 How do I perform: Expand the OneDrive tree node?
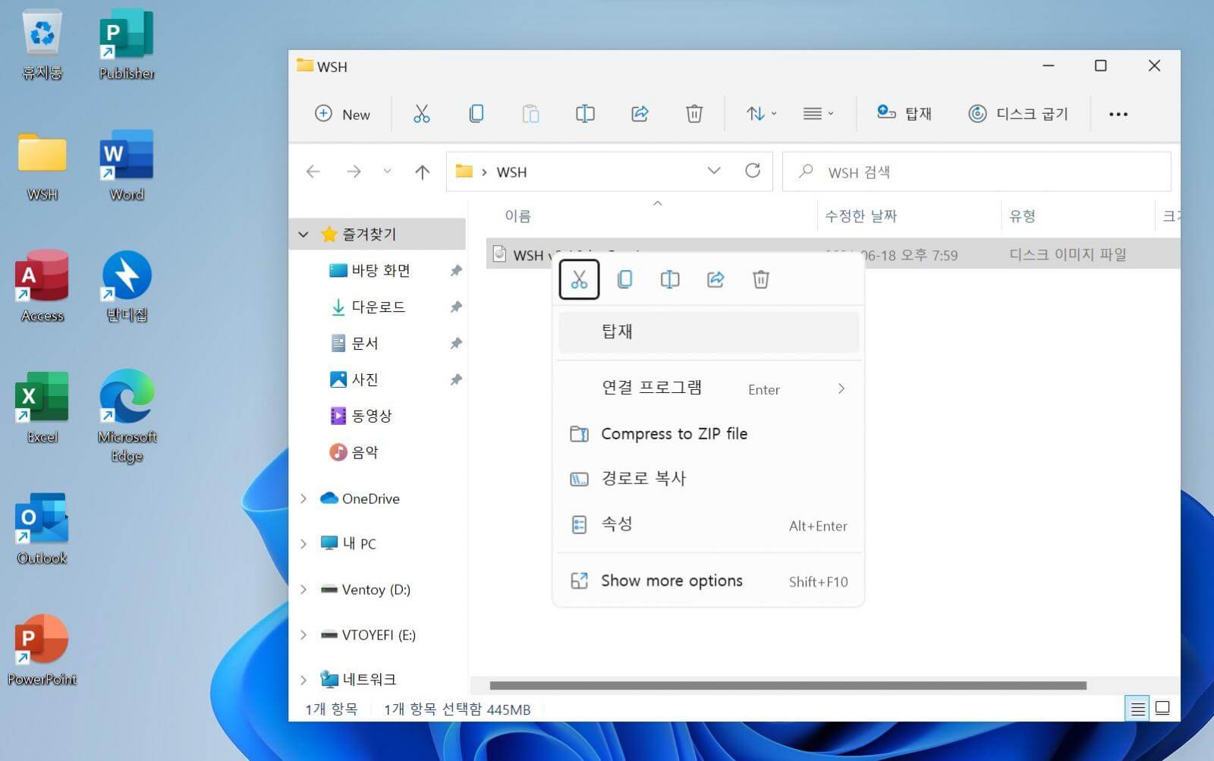tap(303, 498)
